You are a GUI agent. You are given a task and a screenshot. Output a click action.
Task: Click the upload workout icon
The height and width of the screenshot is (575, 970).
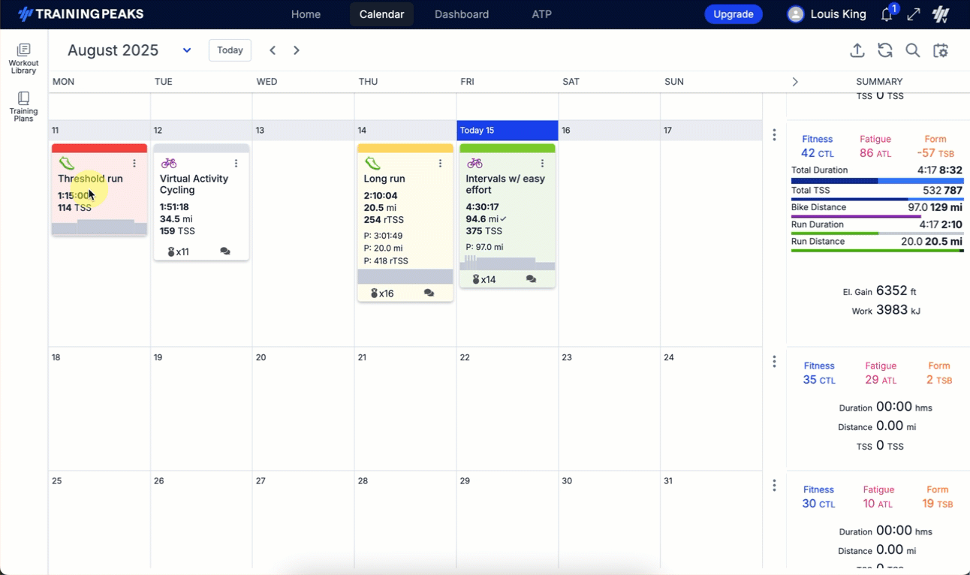tap(857, 50)
